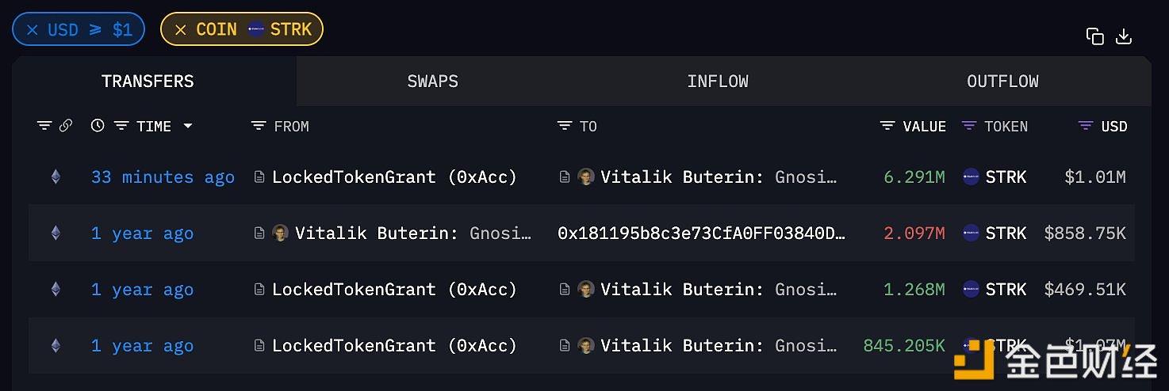The height and width of the screenshot is (391, 1169).
Task: Click filter icon beside USD header
Action: 1086,126
